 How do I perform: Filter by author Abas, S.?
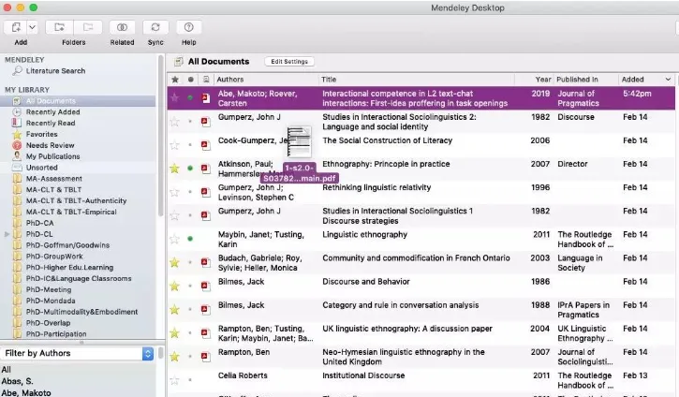pos(17,381)
